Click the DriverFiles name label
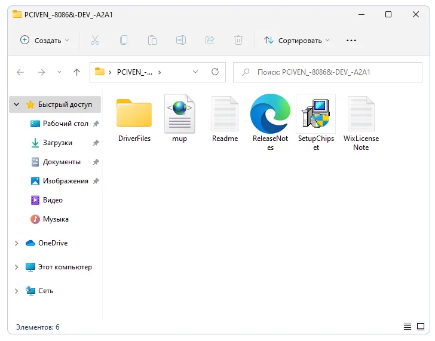The image size is (435, 341). click(134, 139)
